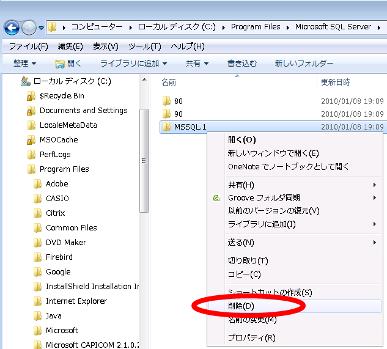Click the ローカル ディスク (C:) breadcrumb

tap(177, 27)
